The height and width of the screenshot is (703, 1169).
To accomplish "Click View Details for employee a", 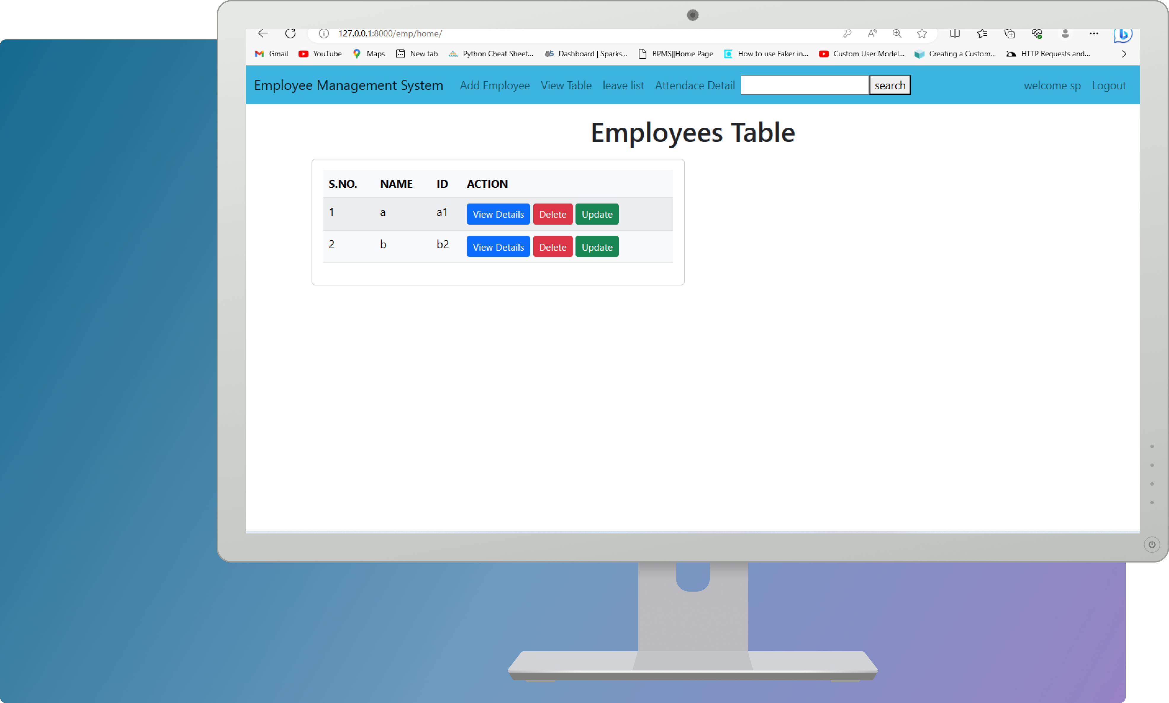I will tap(498, 214).
